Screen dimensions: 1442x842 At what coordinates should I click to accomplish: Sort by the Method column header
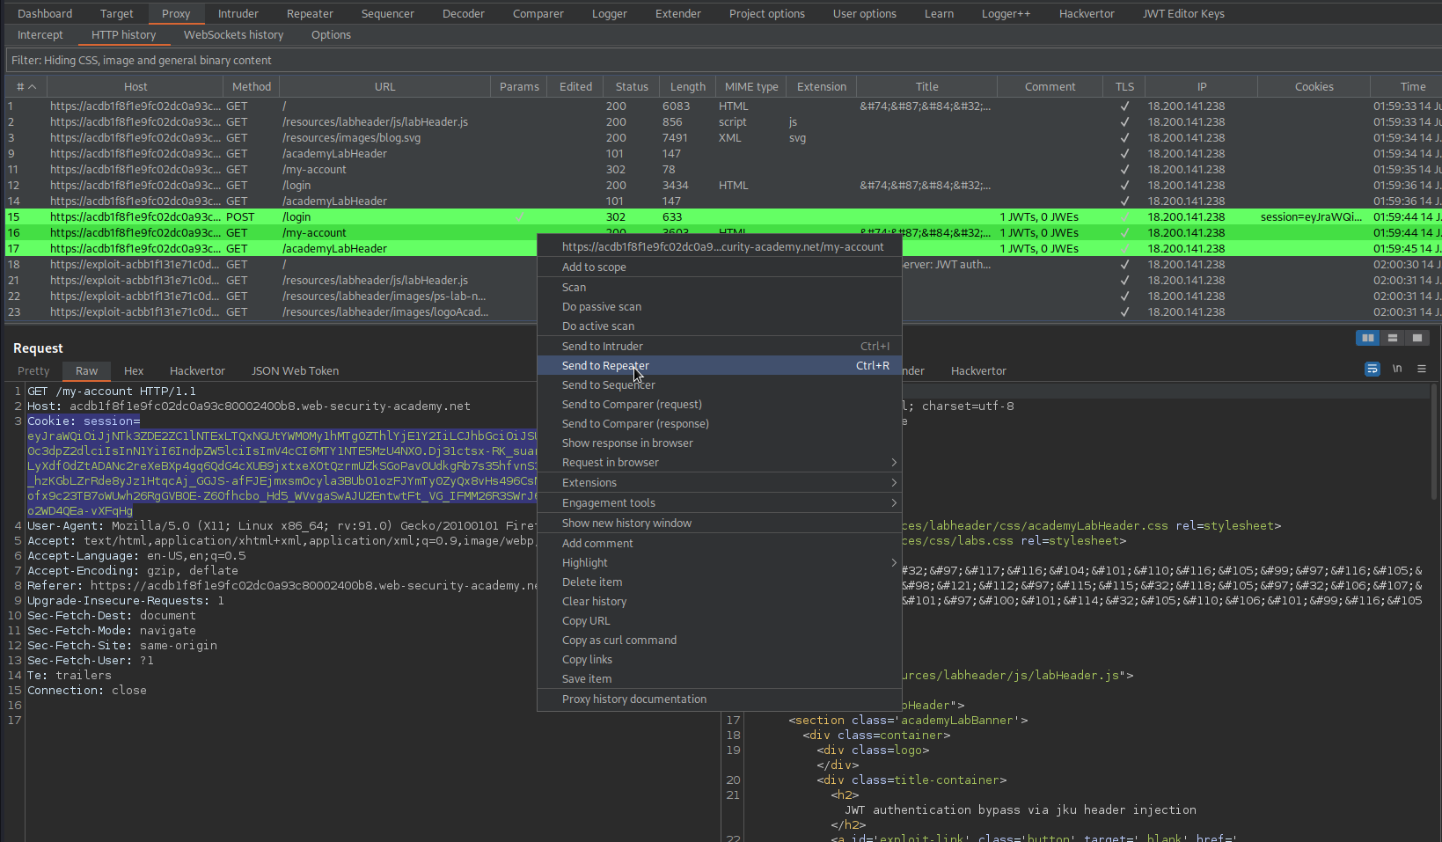click(252, 86)
